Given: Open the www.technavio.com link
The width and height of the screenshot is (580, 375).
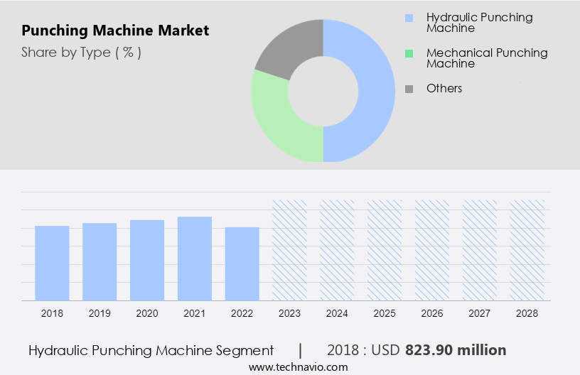Looking at the screenshot, I should point(298,367).
